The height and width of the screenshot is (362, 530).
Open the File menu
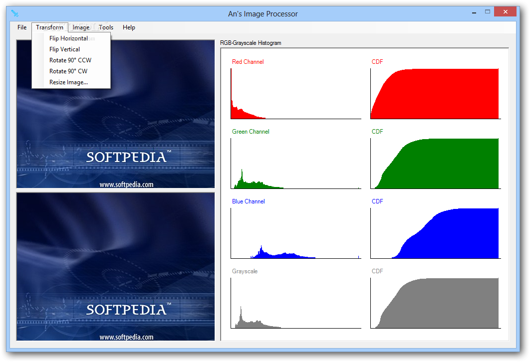click(x=22, y=27)
